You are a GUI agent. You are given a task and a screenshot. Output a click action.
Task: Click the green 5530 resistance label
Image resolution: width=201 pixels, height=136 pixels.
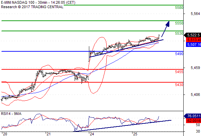179,33
